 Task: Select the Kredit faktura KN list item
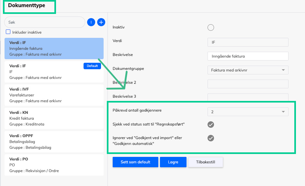coord(54,118)
